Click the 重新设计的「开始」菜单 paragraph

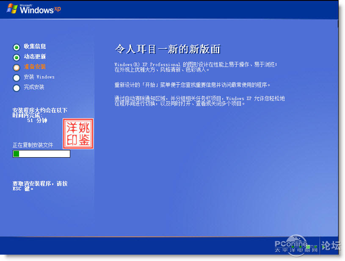coord(192,85)
